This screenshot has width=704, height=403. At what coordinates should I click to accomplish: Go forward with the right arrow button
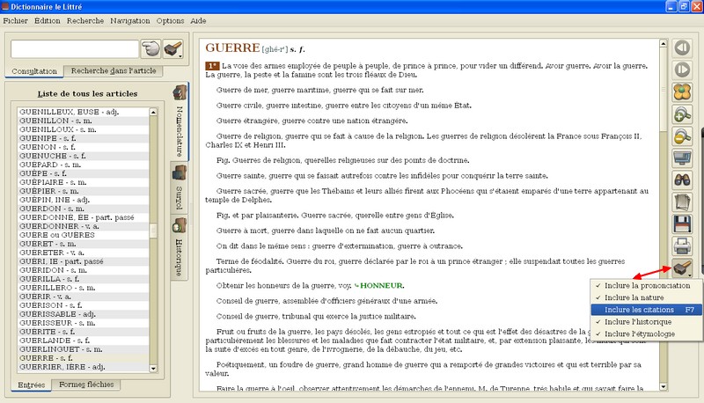click(x=682, y=70)
